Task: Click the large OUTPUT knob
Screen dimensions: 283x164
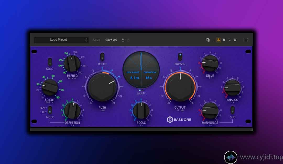Action: [x=180, y=87]
